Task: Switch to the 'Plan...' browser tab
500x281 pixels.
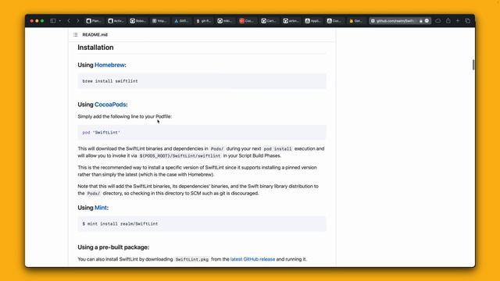Action: [94, 21]
